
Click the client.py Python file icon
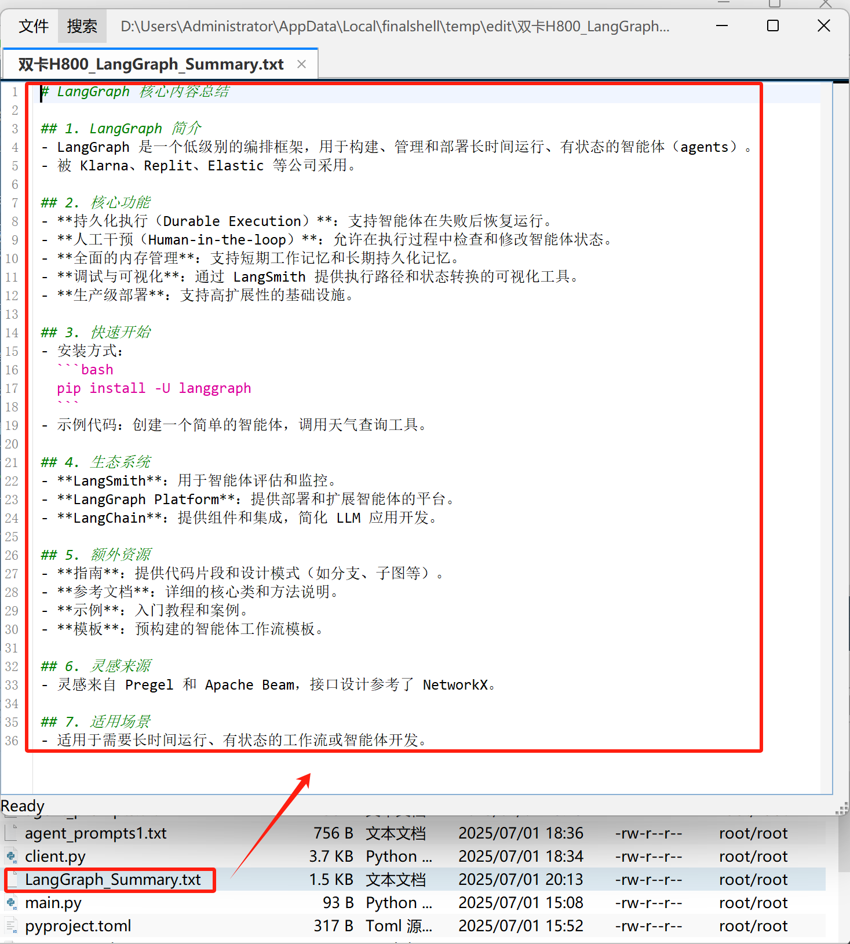point(12,856)
